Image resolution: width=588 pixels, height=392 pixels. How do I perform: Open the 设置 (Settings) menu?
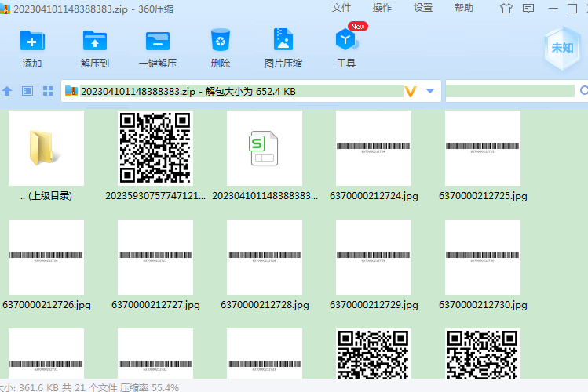point(423,8)
